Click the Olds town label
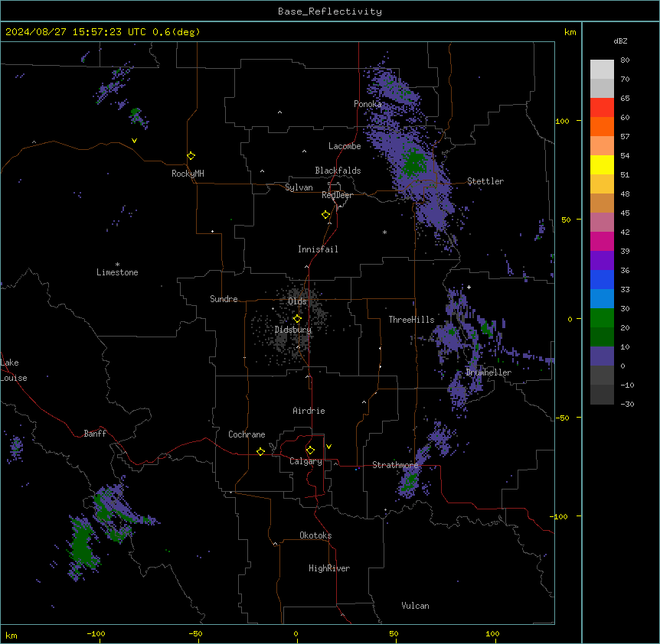Viewport: 660px width, 644px height. point(297,301)
